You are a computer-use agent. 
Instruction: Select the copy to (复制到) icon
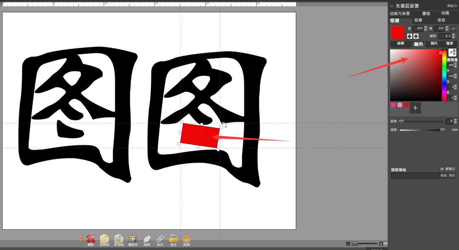(104, 238)
